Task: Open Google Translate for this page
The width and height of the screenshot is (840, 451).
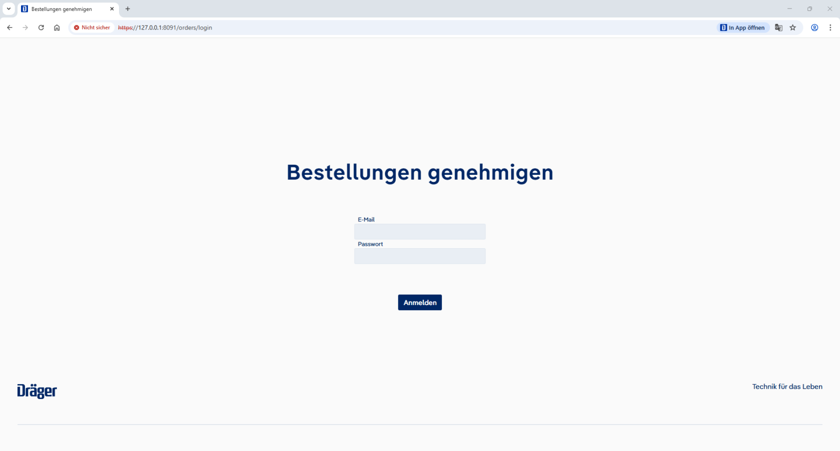Action: tap(778, 27)
